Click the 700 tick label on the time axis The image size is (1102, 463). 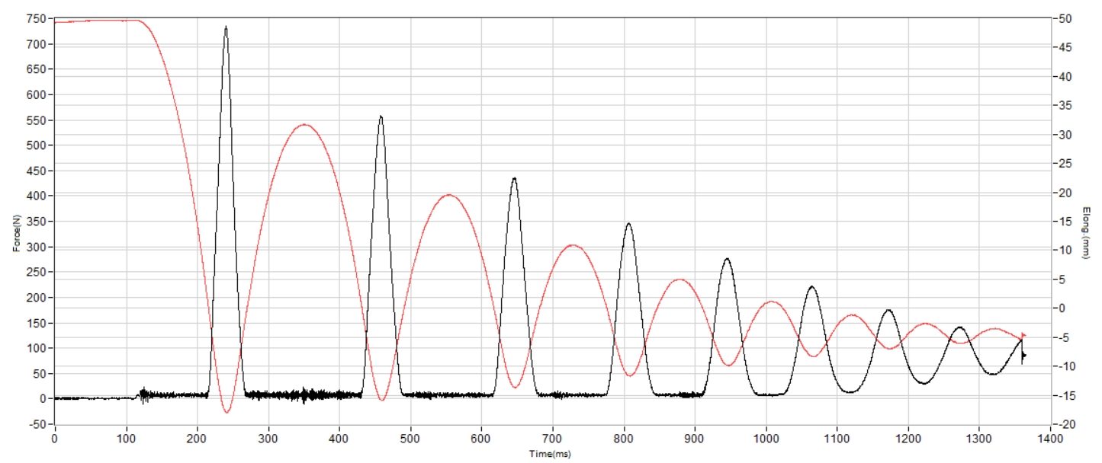(553, 439)
